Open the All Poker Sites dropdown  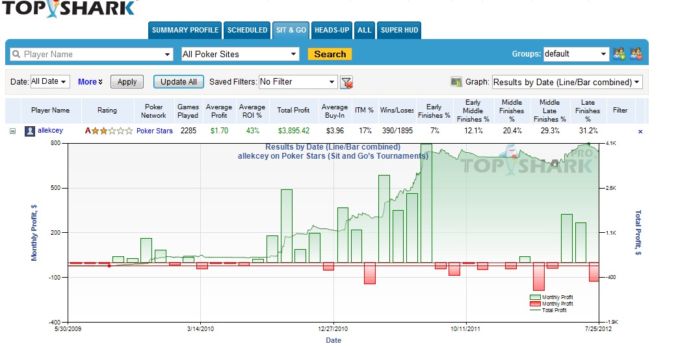point(240,54)
